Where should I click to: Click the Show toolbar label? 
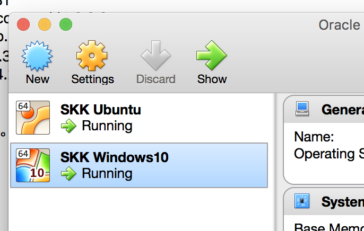click(x=212, y=79)
